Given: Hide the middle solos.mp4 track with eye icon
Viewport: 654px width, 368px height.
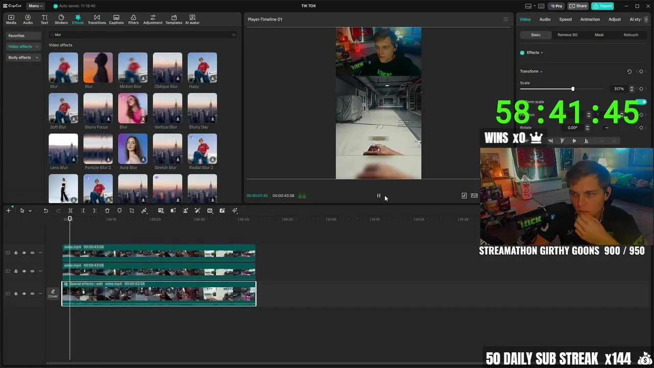Looking at the screenshot, I should point(24,271).
